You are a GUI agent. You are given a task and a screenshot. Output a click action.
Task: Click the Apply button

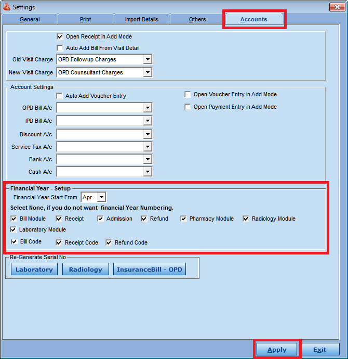point(277,350)
